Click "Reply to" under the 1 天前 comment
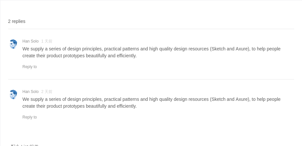Screen dimensions: 302x146 click(x=30, y=67)
